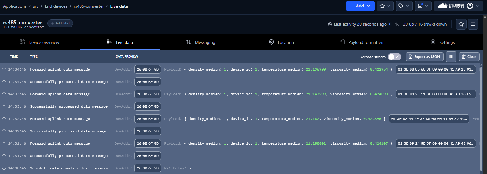Image resolution: width=487 pixels, height=174 pixels.
Task: Open the Payload formatters tab
Action: click(362, 42)
